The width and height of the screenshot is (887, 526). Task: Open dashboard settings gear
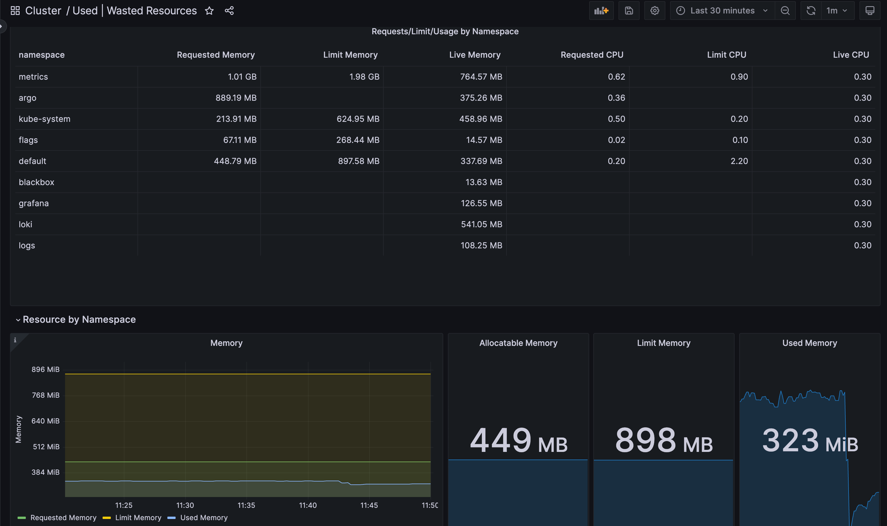tap(654, 11)
